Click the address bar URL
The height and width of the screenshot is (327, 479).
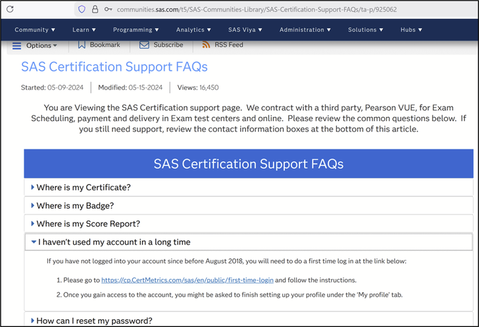[257, 9]
